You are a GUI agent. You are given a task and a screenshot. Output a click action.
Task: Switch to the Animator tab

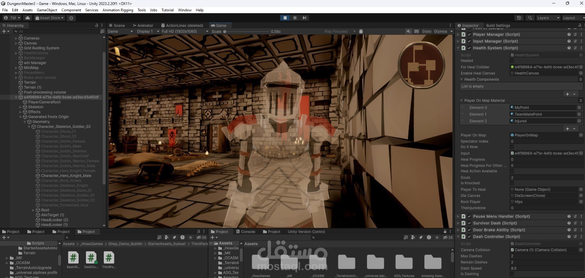[x=143, y=26]
